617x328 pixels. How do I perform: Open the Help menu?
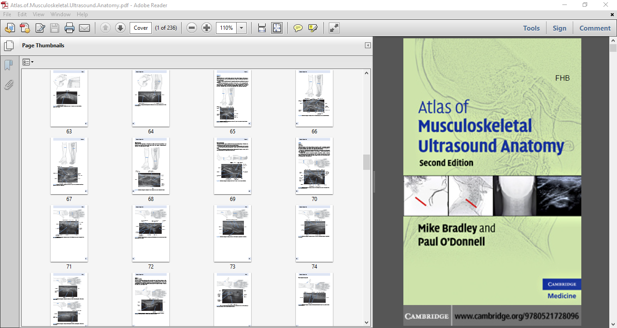coord(82,14)
